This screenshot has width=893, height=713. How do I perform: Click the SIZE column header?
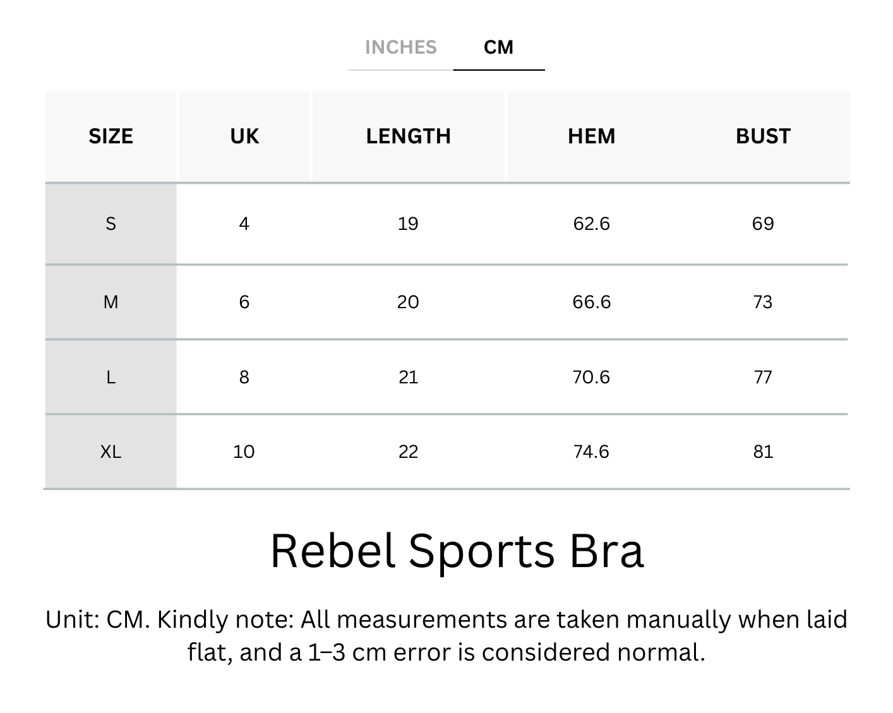111,136
